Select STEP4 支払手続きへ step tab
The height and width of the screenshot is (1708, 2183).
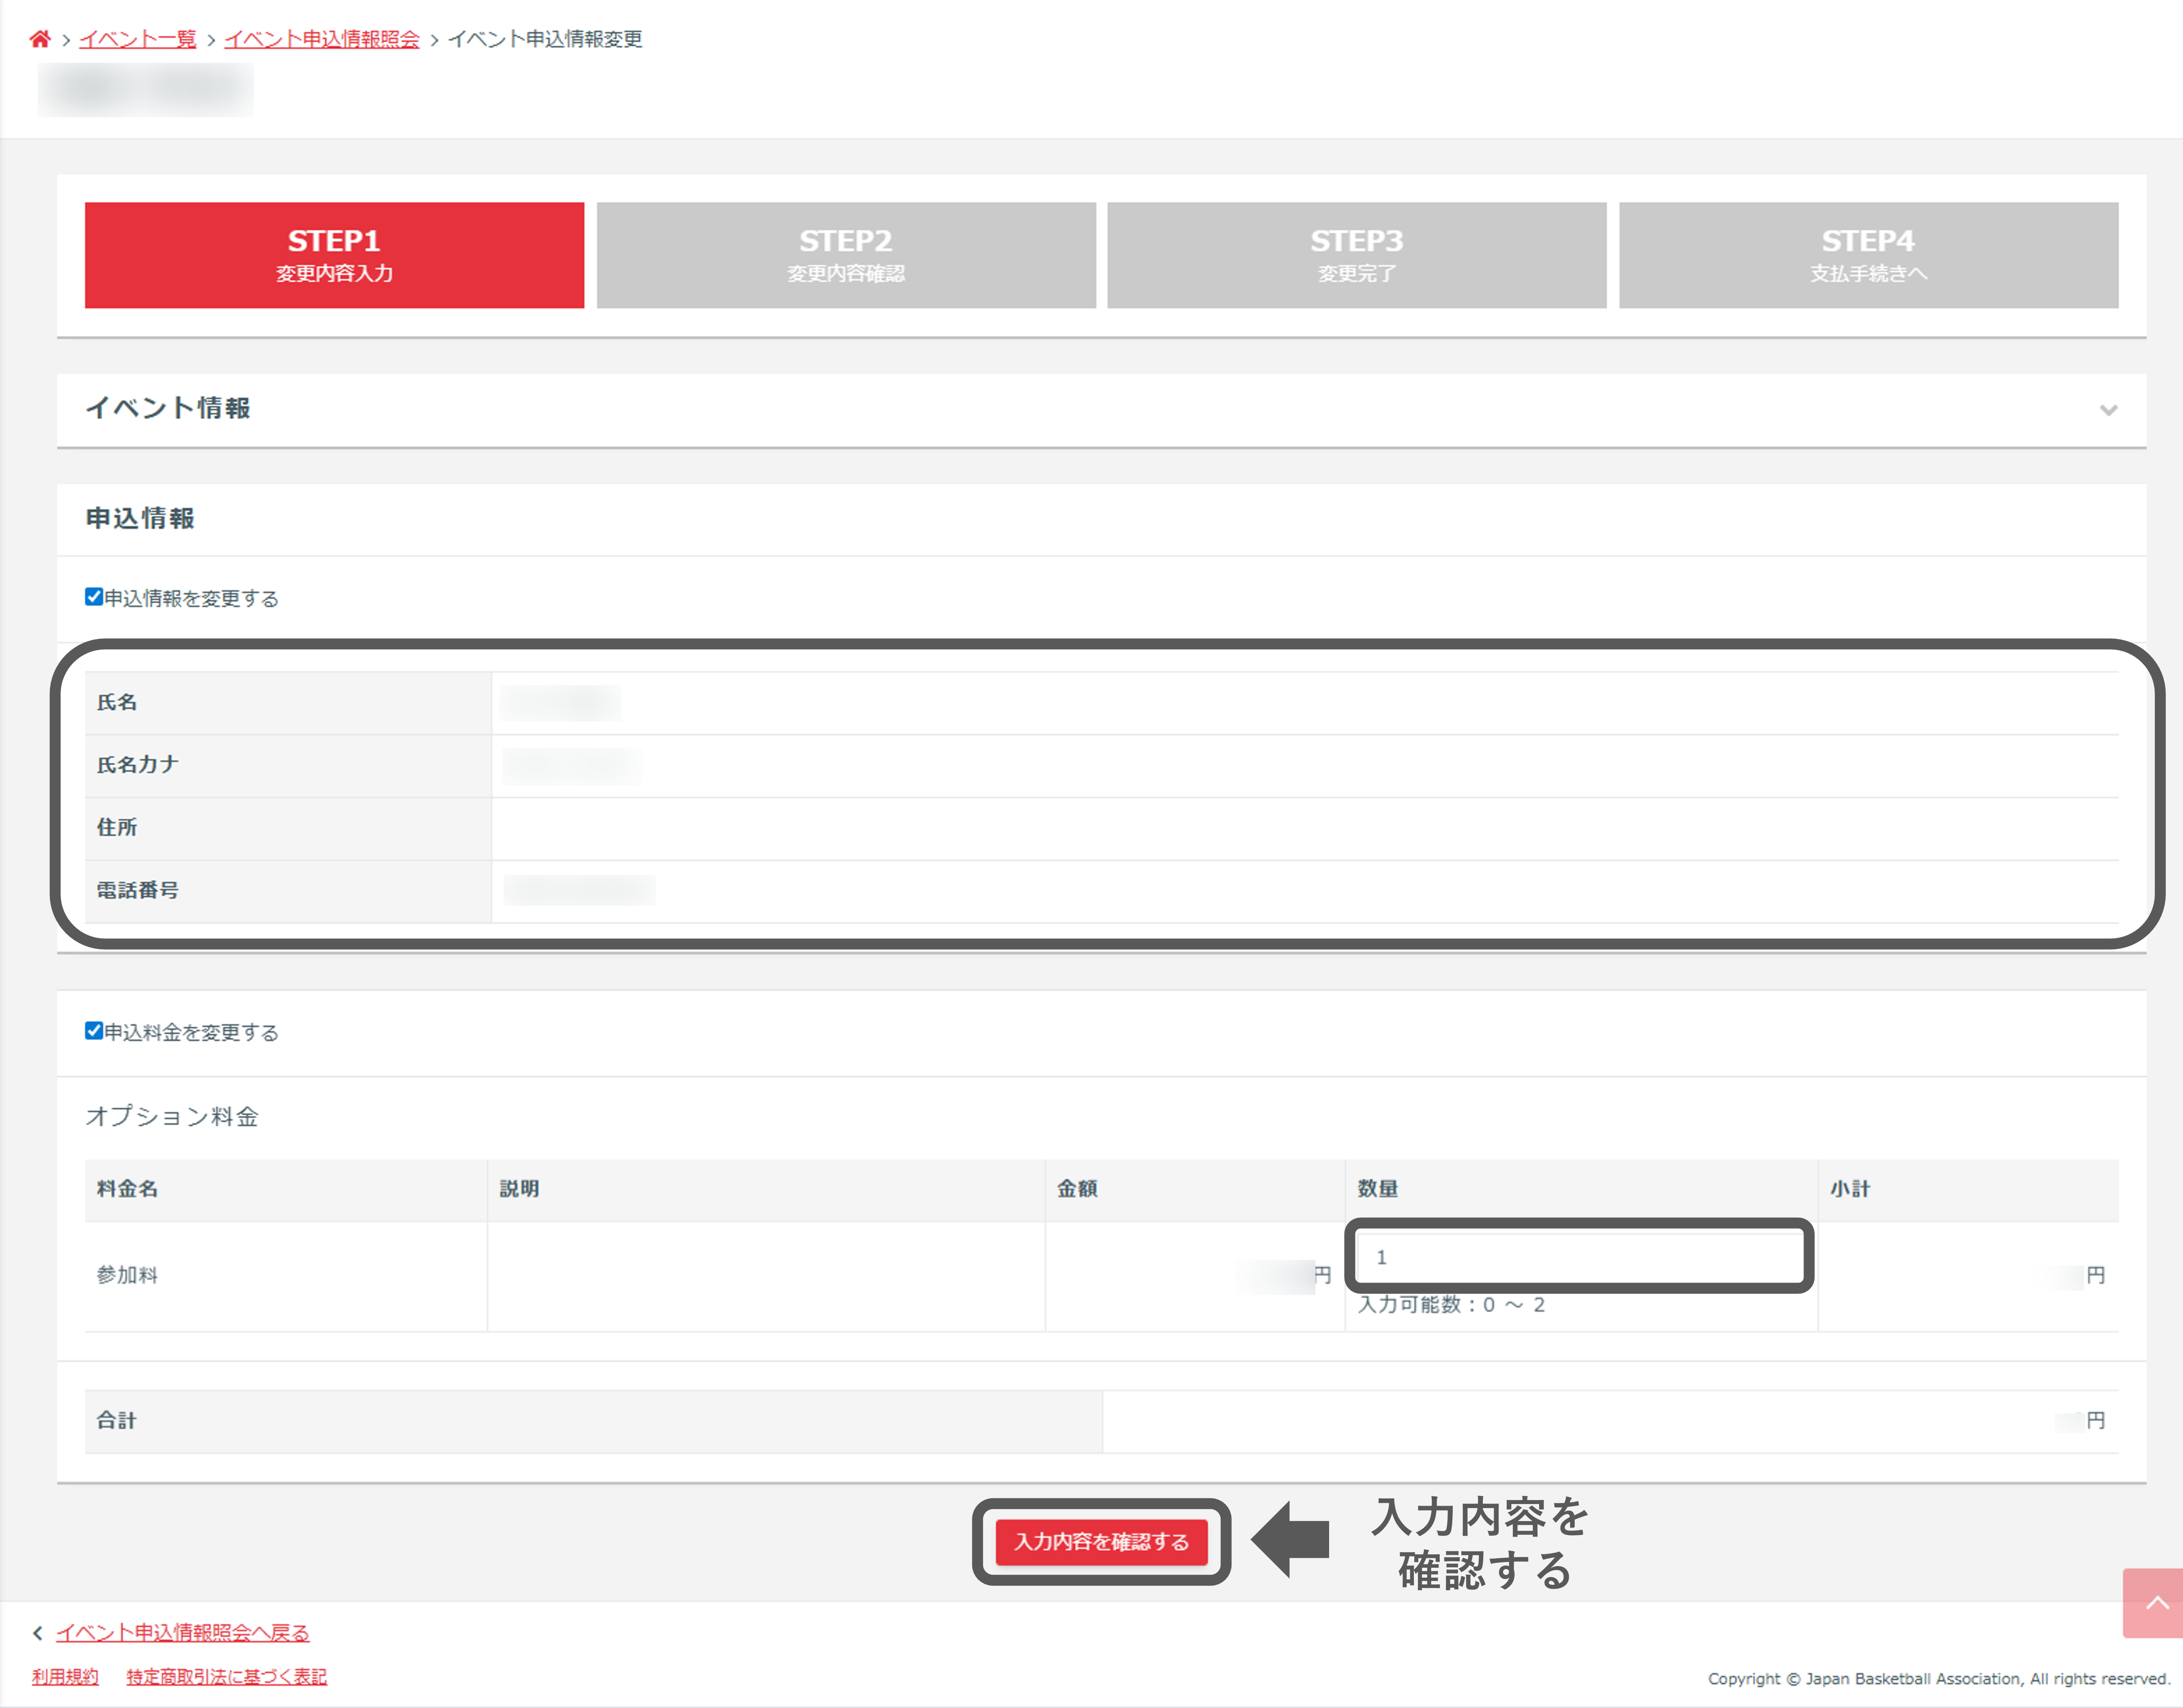point(1868,255)
